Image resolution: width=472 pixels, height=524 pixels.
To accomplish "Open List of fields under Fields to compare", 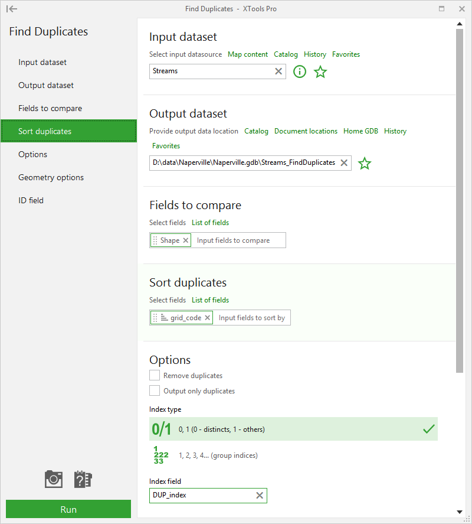I will [210, 223].
